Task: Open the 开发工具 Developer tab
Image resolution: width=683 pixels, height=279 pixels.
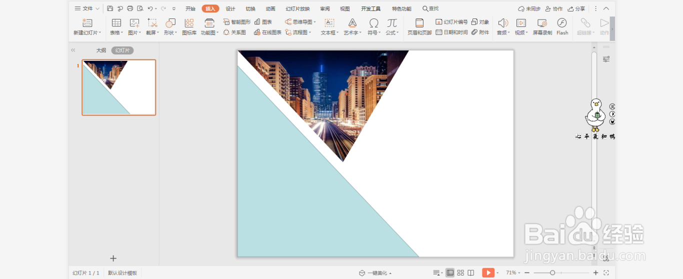Action: (x=370, y=8)
